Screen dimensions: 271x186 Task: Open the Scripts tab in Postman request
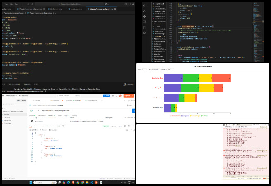coord(67,116)
